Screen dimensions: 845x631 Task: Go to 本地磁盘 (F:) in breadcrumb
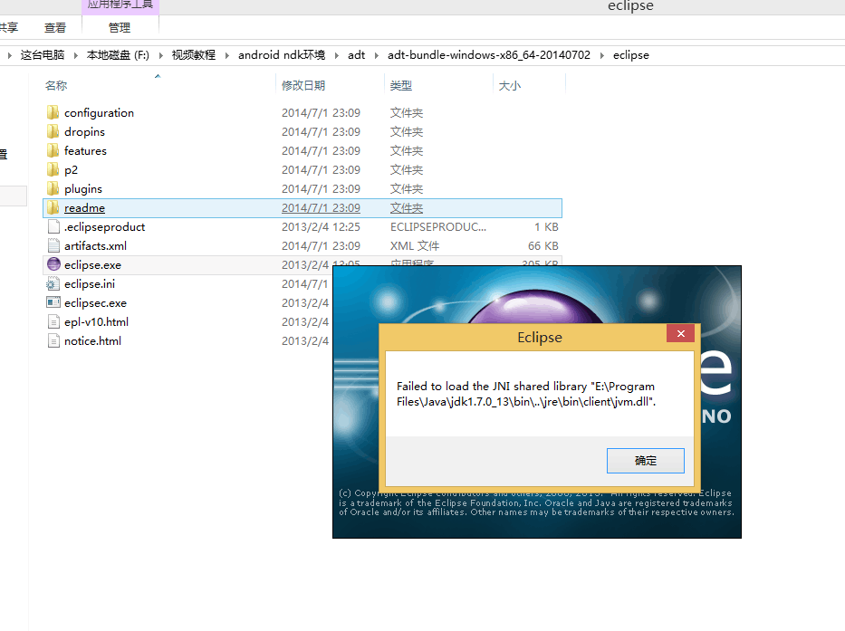pos(118,55)
